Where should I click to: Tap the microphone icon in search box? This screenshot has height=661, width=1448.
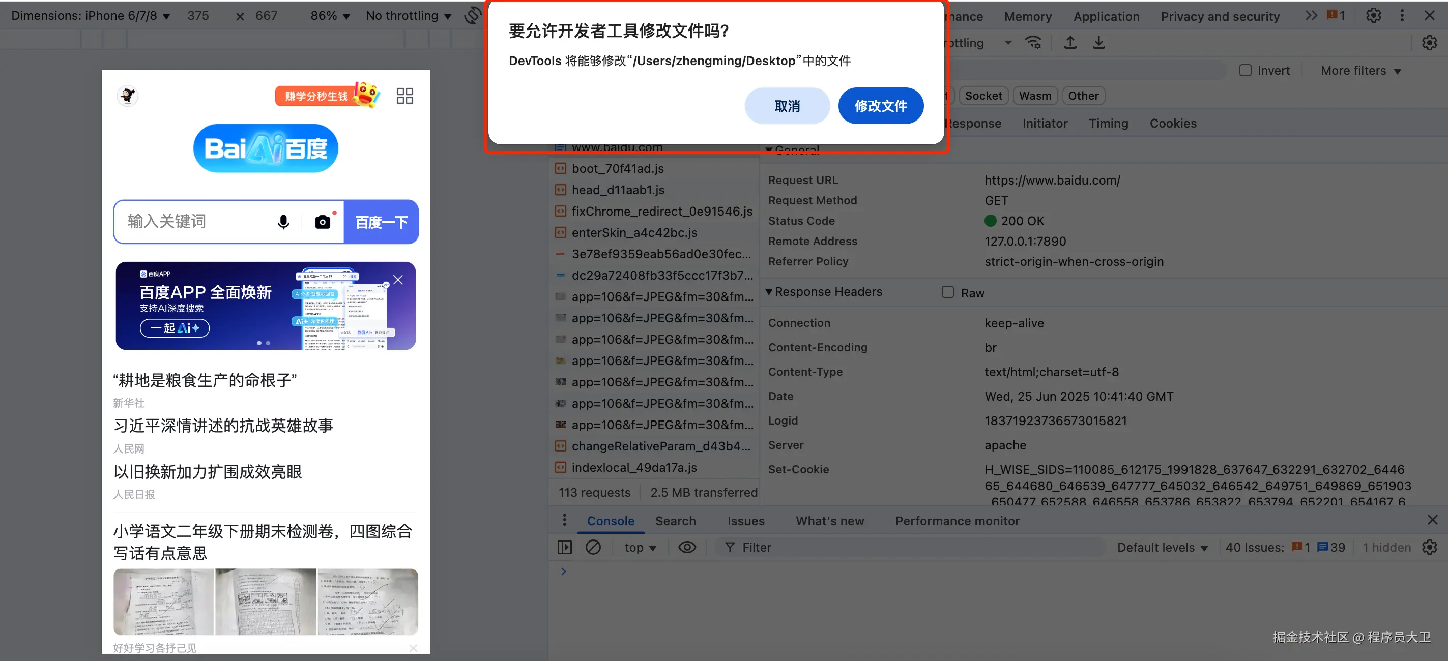coord(283,222)
